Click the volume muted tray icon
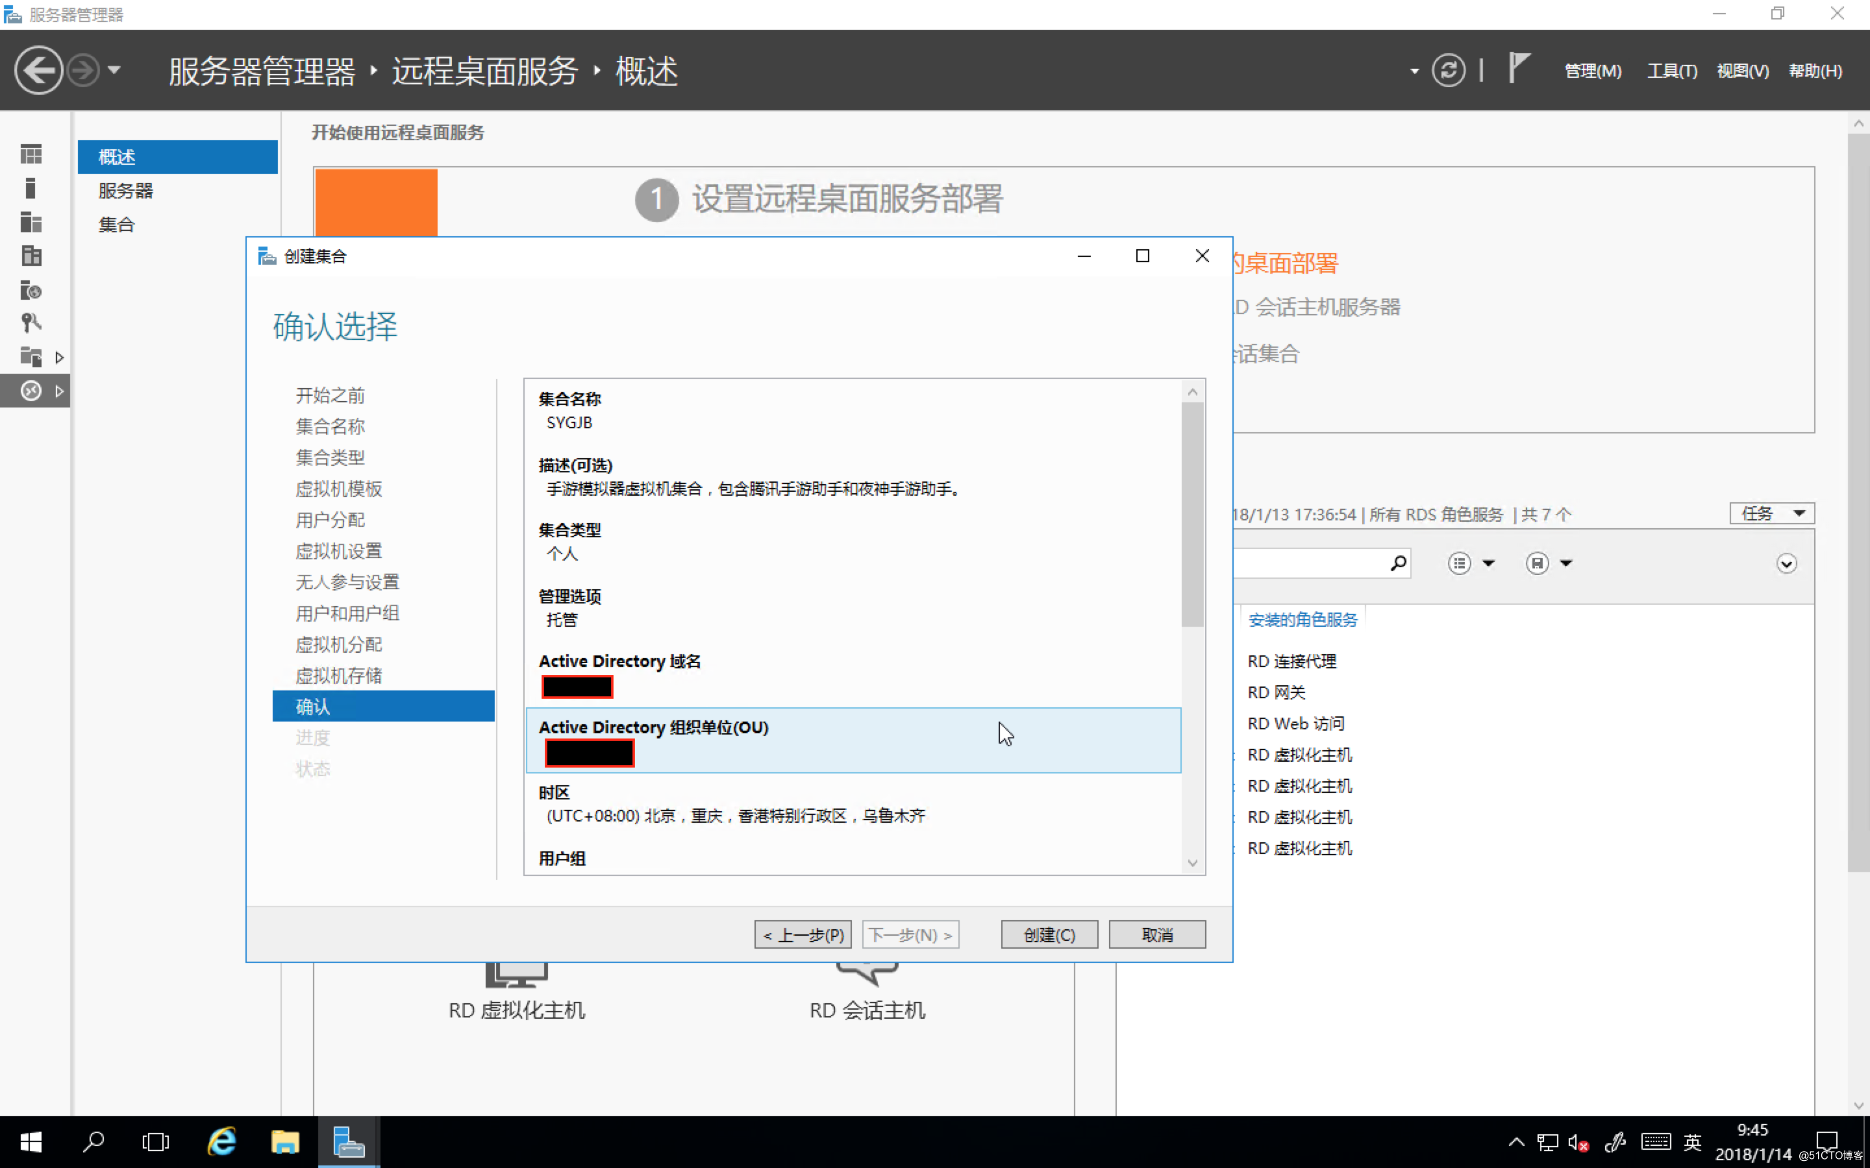The height and width of the screenshot is (1168, 1870). tap(1578, 1142)
